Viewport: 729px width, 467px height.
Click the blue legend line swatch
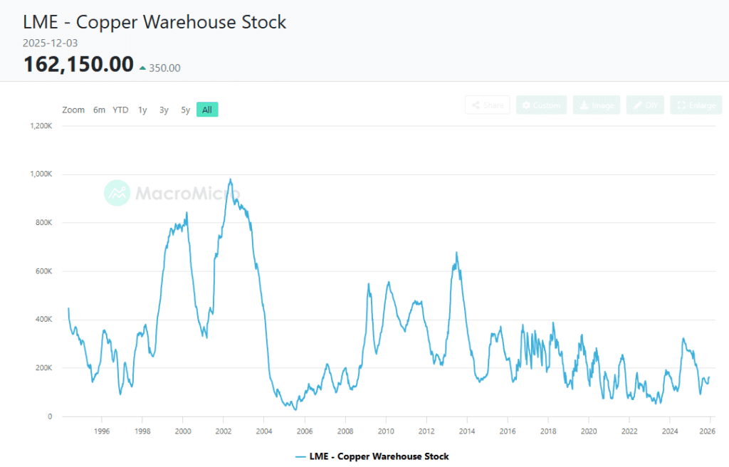click(x=300, y=456)
